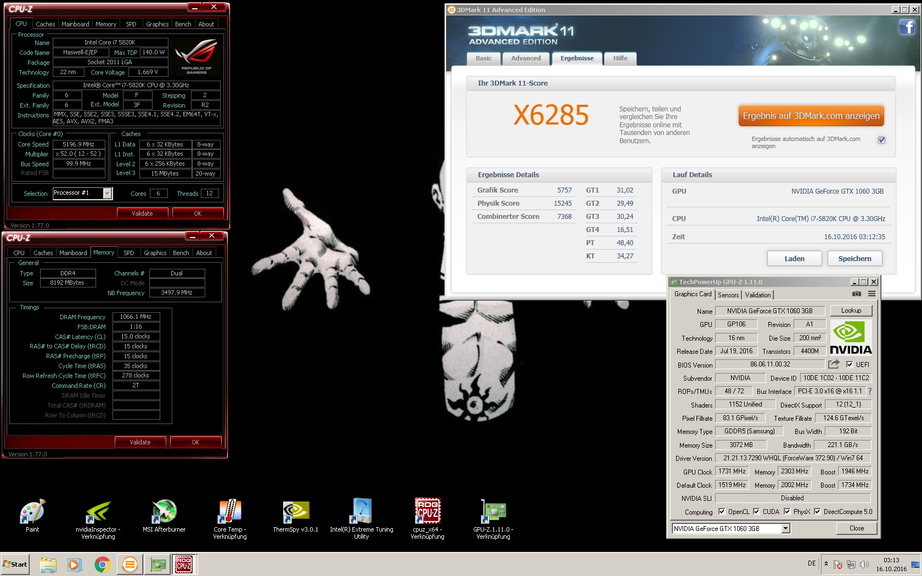The height and width of the screenshot is (576, 922).
Task: Click the Facebook icon in 3DMark 11
Action: pyautogui.click(x=907, y=26)
